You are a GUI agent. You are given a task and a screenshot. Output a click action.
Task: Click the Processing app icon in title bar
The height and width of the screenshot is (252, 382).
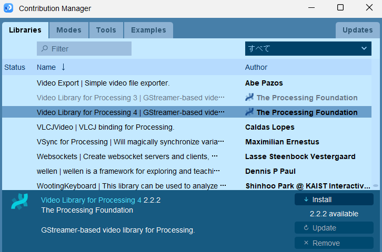click(x=8, y=8)
